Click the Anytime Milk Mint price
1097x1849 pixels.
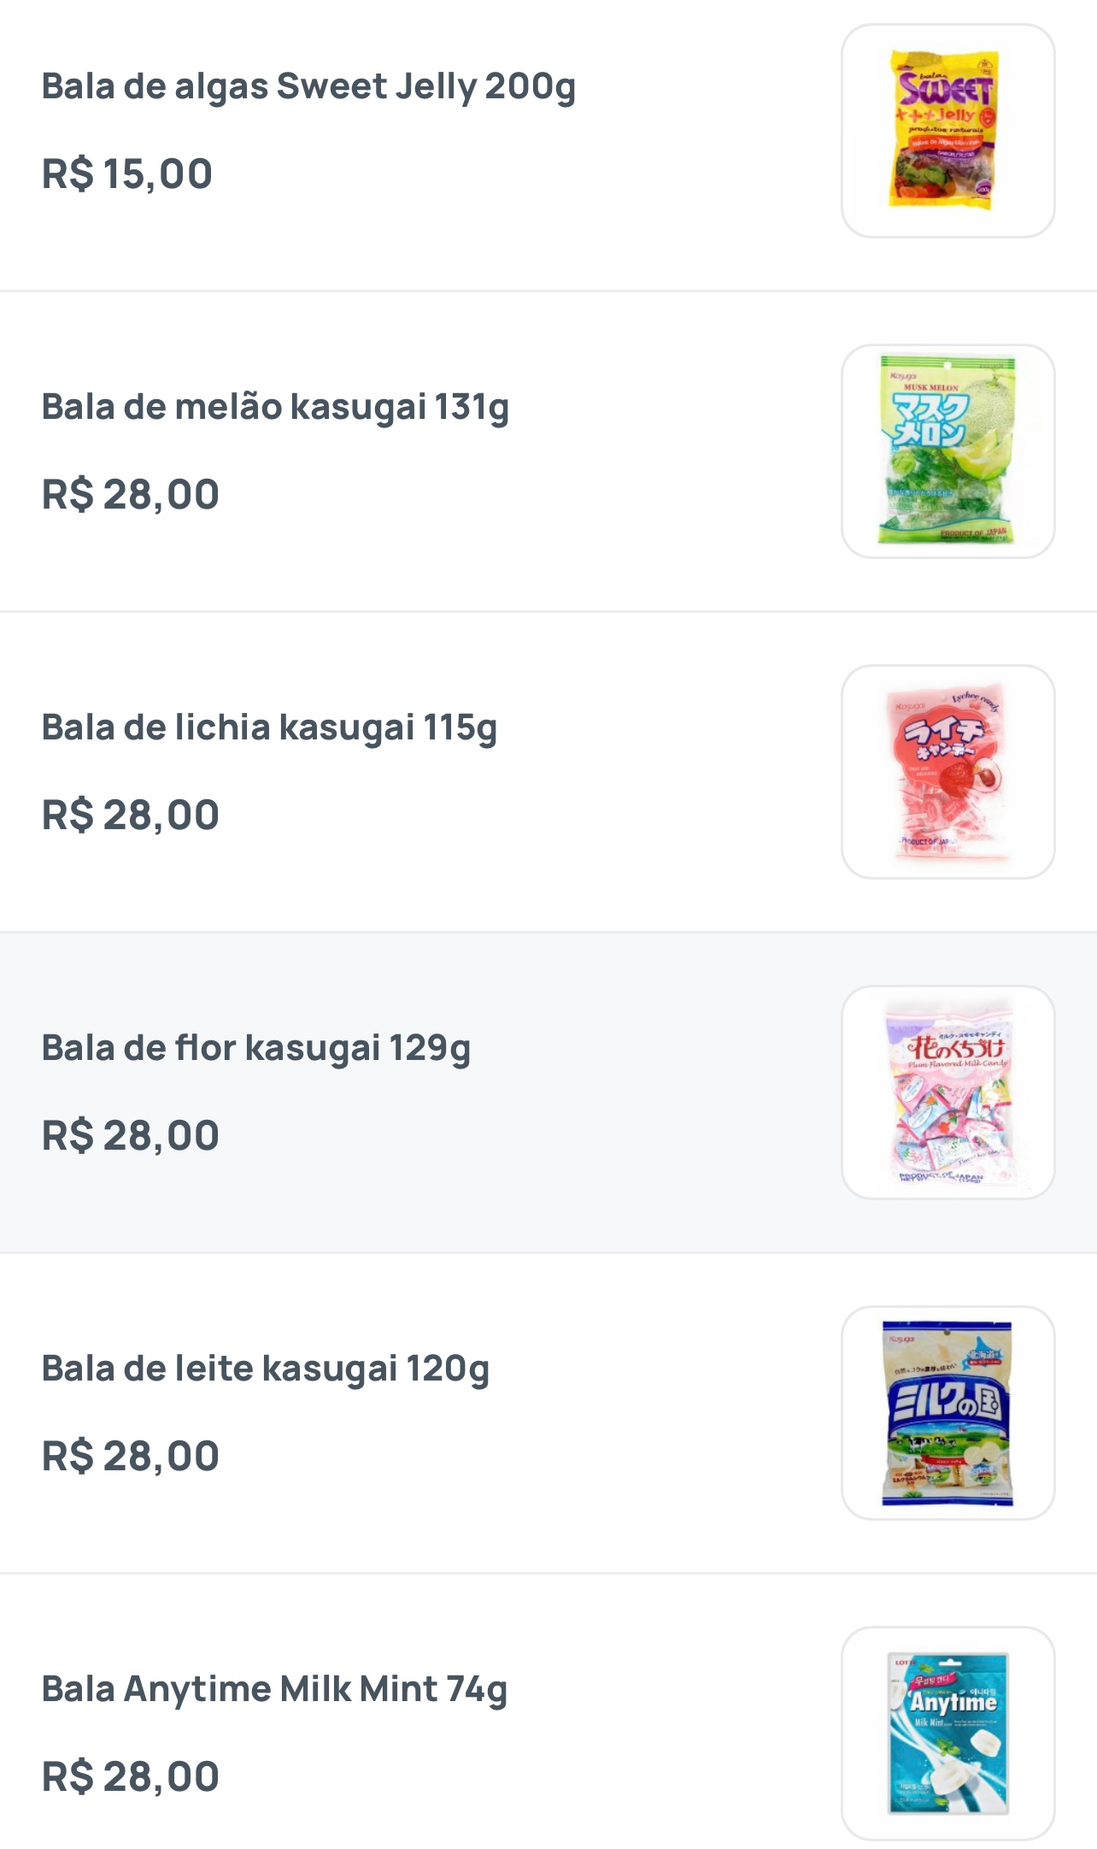pos(131,1777)
